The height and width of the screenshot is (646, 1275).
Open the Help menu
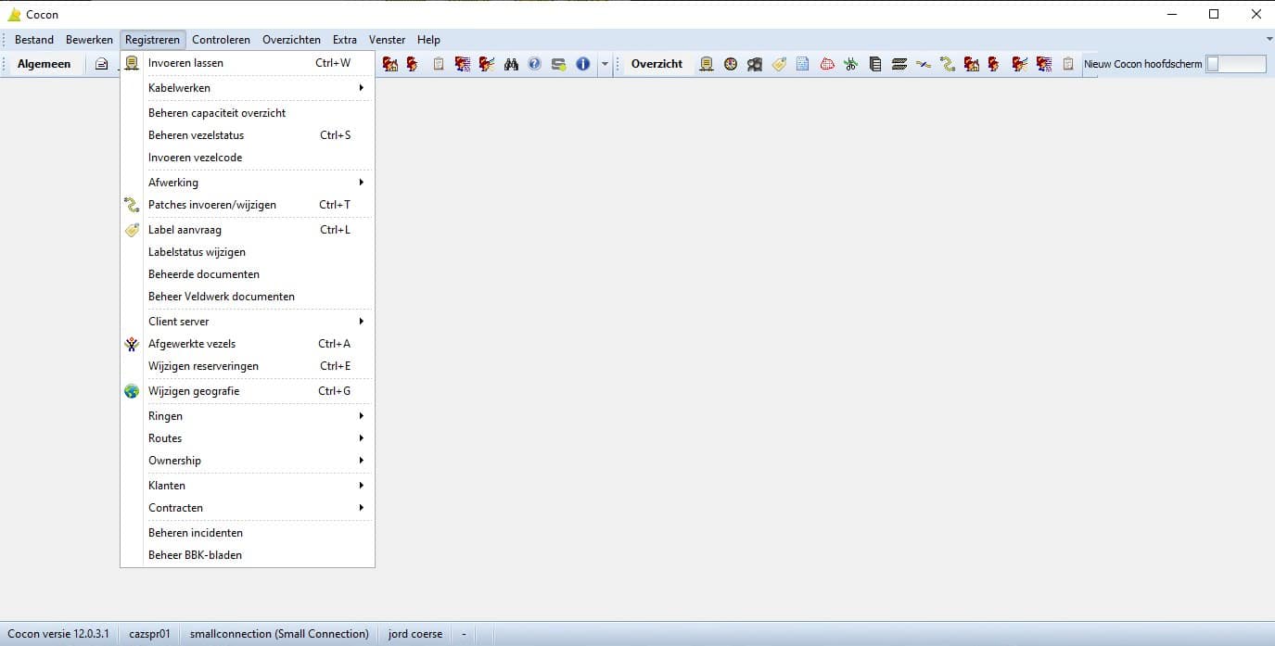click(x=428, y=40)
